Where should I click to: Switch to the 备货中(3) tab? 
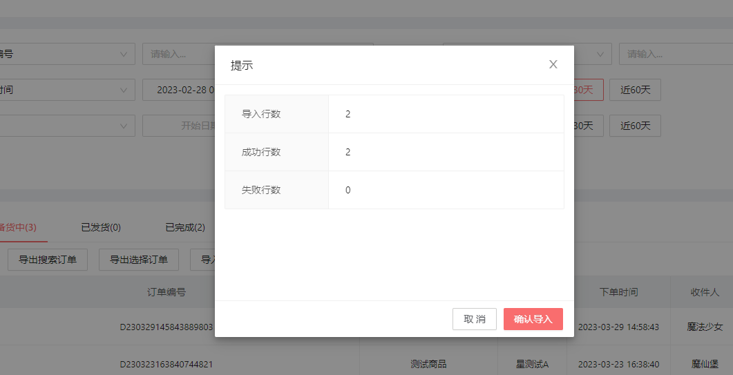click(x=18, y=227)
